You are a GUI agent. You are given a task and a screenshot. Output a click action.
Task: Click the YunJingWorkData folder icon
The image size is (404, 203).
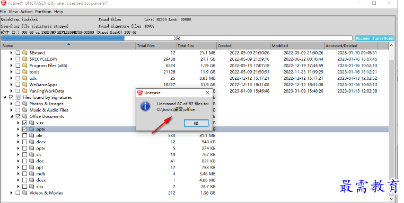[x=25, y=91]
